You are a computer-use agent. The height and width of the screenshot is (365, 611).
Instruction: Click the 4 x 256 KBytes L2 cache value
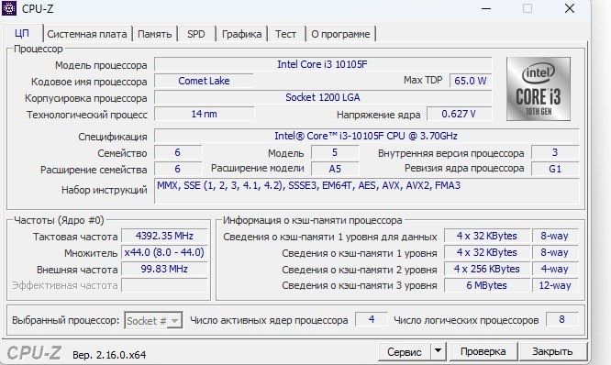(x=487, y=269)
